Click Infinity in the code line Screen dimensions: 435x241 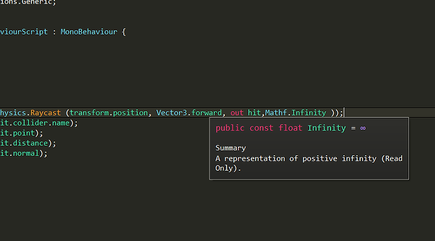(x=309, y=113)
